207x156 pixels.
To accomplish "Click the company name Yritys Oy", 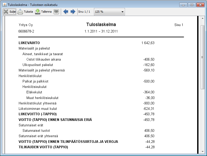I will click(26, 25).
